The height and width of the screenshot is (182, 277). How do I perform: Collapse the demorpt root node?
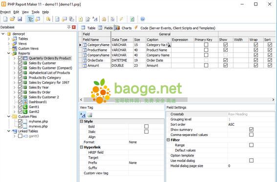pos(3,34)
